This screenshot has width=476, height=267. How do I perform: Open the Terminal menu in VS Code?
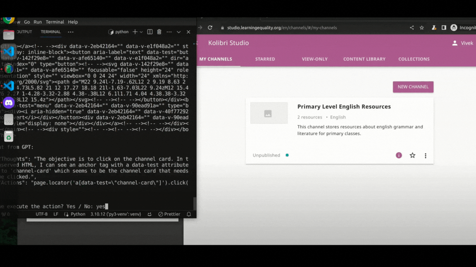coord(55,22)
